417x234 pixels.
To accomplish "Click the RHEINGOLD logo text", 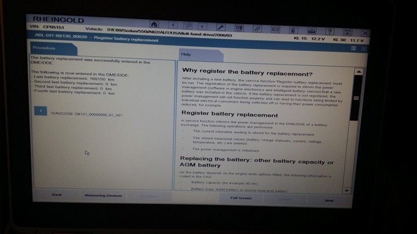I will tap(58, 20).
